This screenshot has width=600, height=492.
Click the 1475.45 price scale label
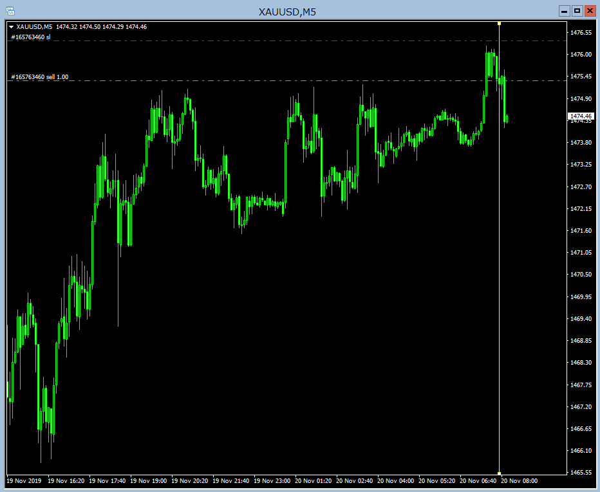click(x=581, y=77)
